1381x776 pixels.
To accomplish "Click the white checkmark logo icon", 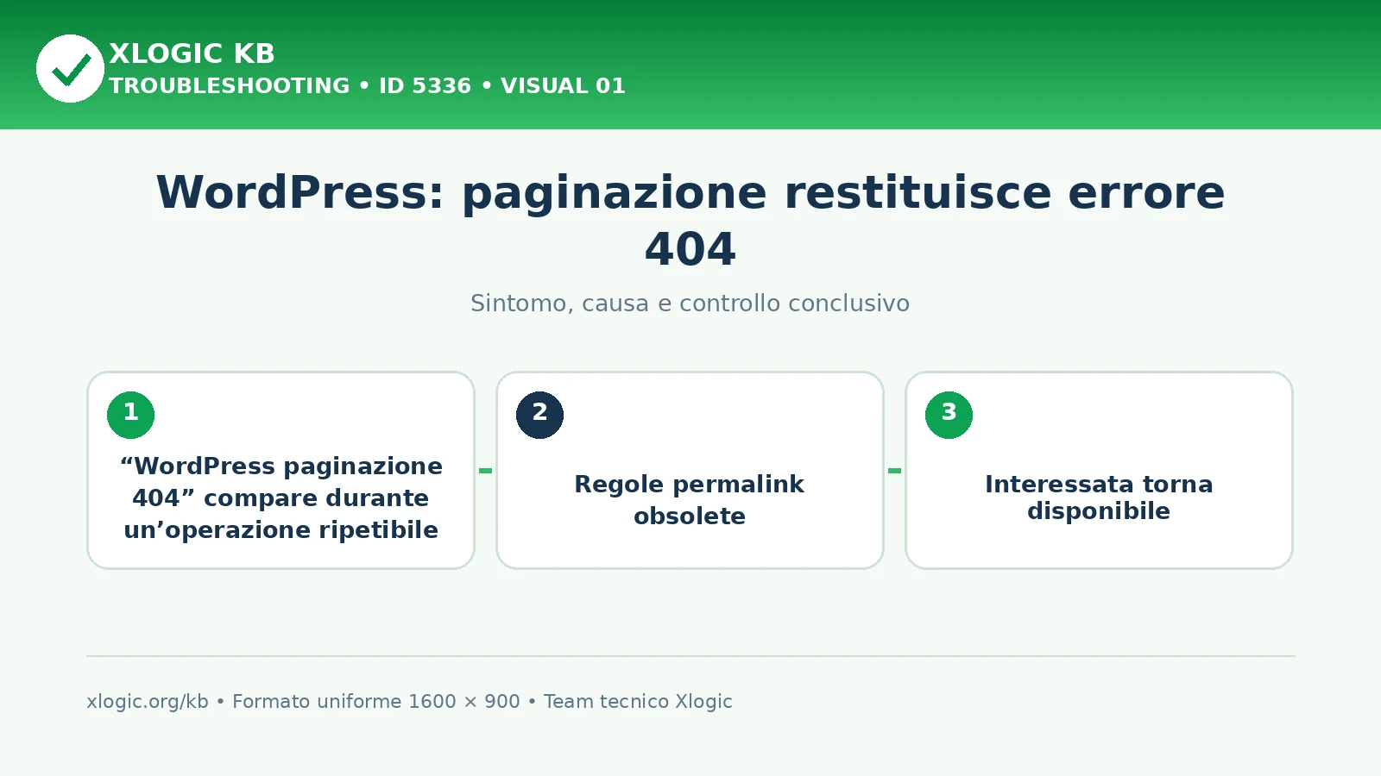I will [x=70, y=68].
